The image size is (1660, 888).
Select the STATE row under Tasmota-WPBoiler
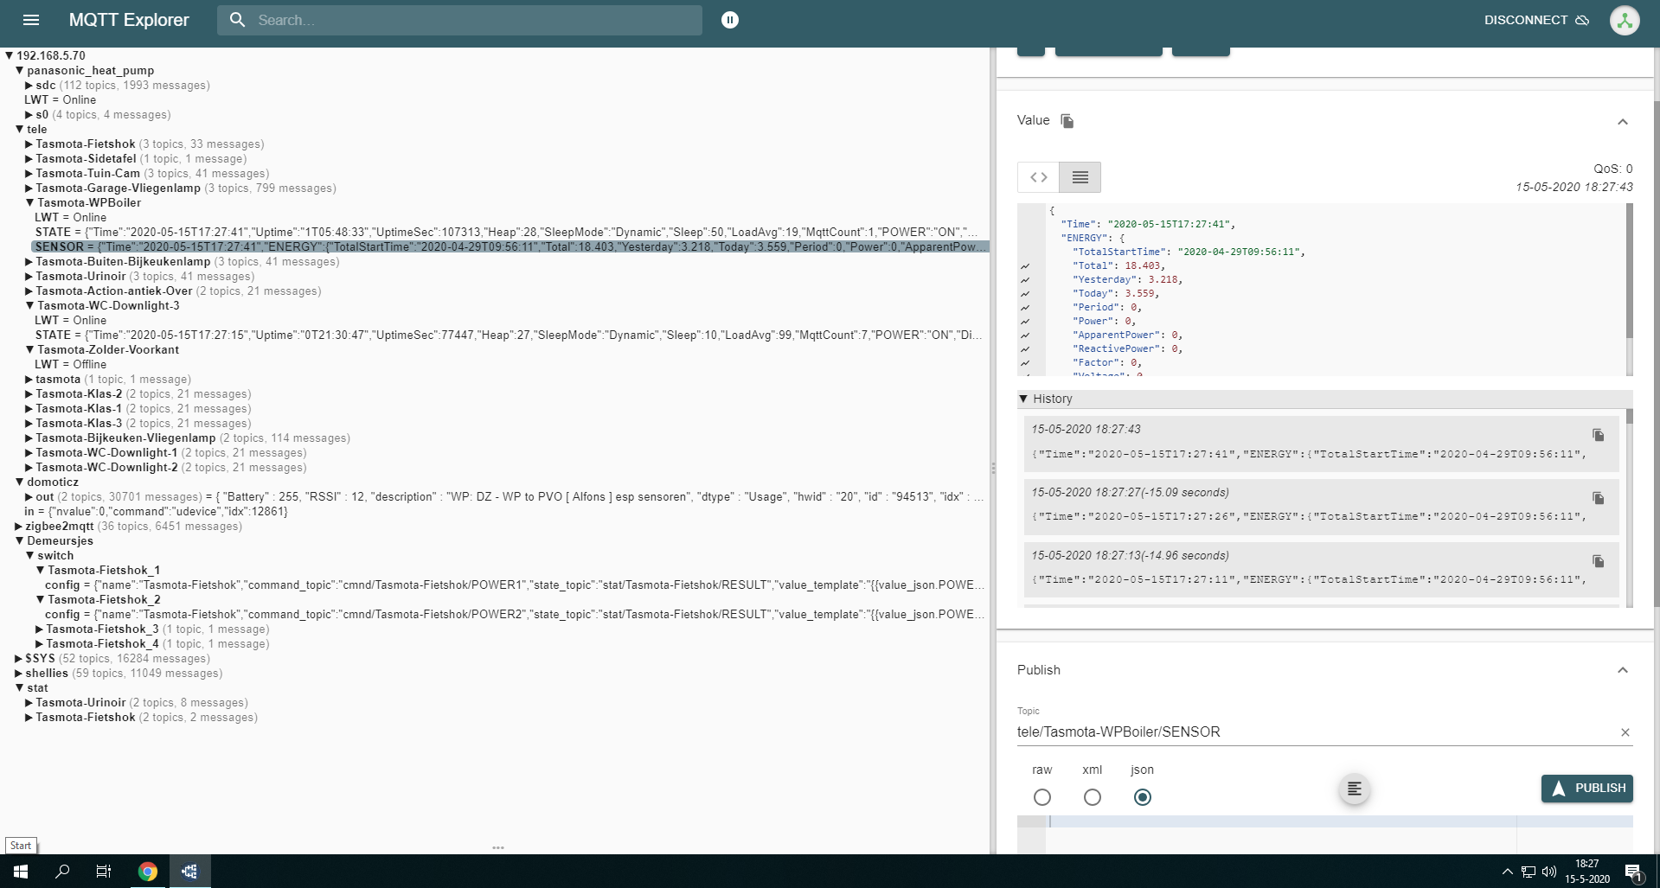coord(507,232)
